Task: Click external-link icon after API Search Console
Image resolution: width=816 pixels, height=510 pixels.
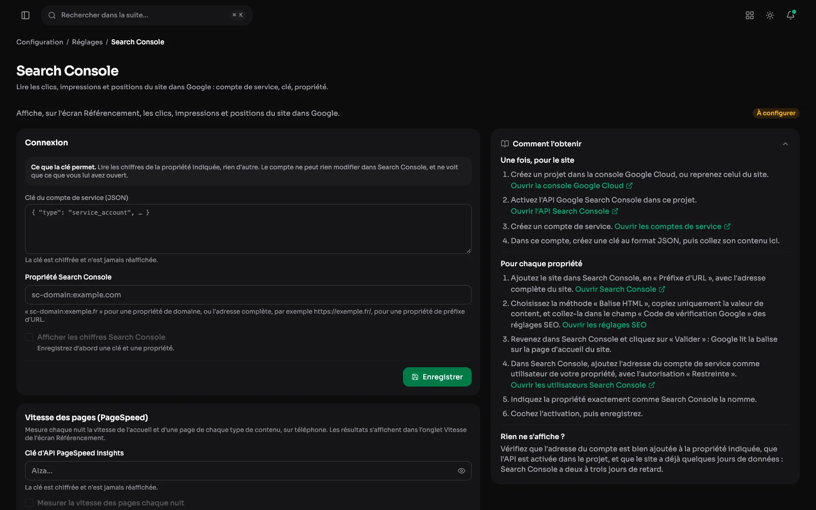Action: [615, 211]
